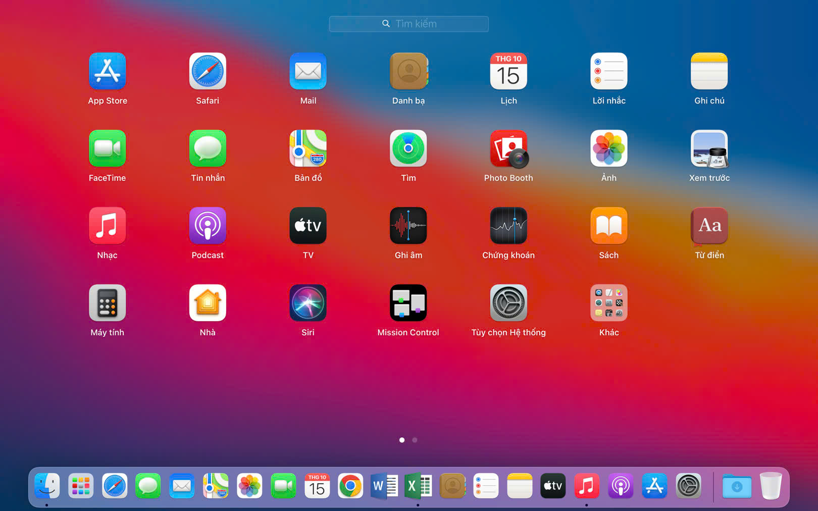Viewport: 818px width, 511px height.
Task: Open Từ điển dictionary app
Action: (709, 226)
